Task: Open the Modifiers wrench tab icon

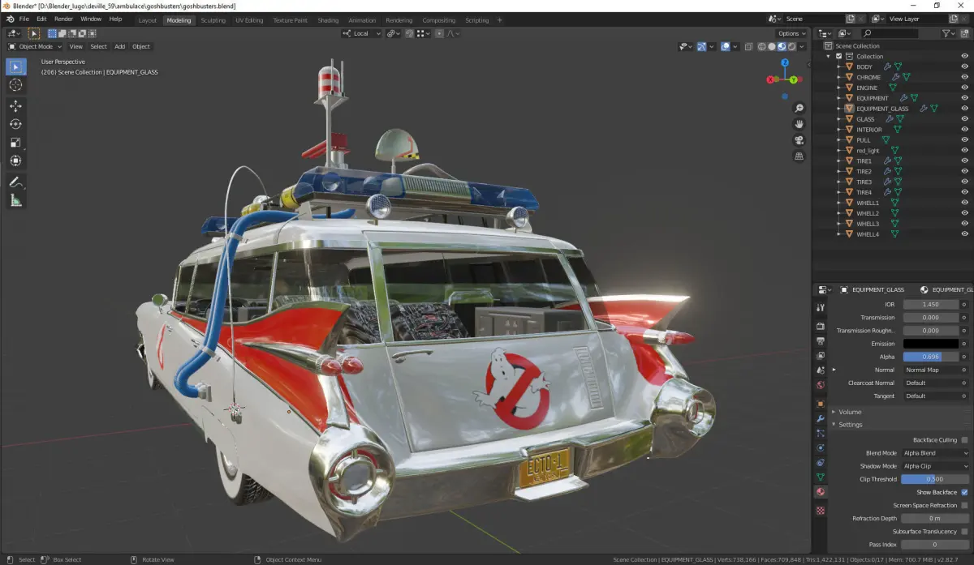Action: coord(821,418)
